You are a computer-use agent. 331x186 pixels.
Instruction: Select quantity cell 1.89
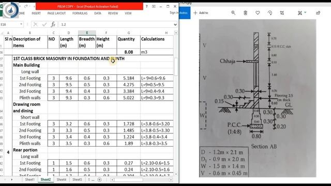tap(128, 144)
